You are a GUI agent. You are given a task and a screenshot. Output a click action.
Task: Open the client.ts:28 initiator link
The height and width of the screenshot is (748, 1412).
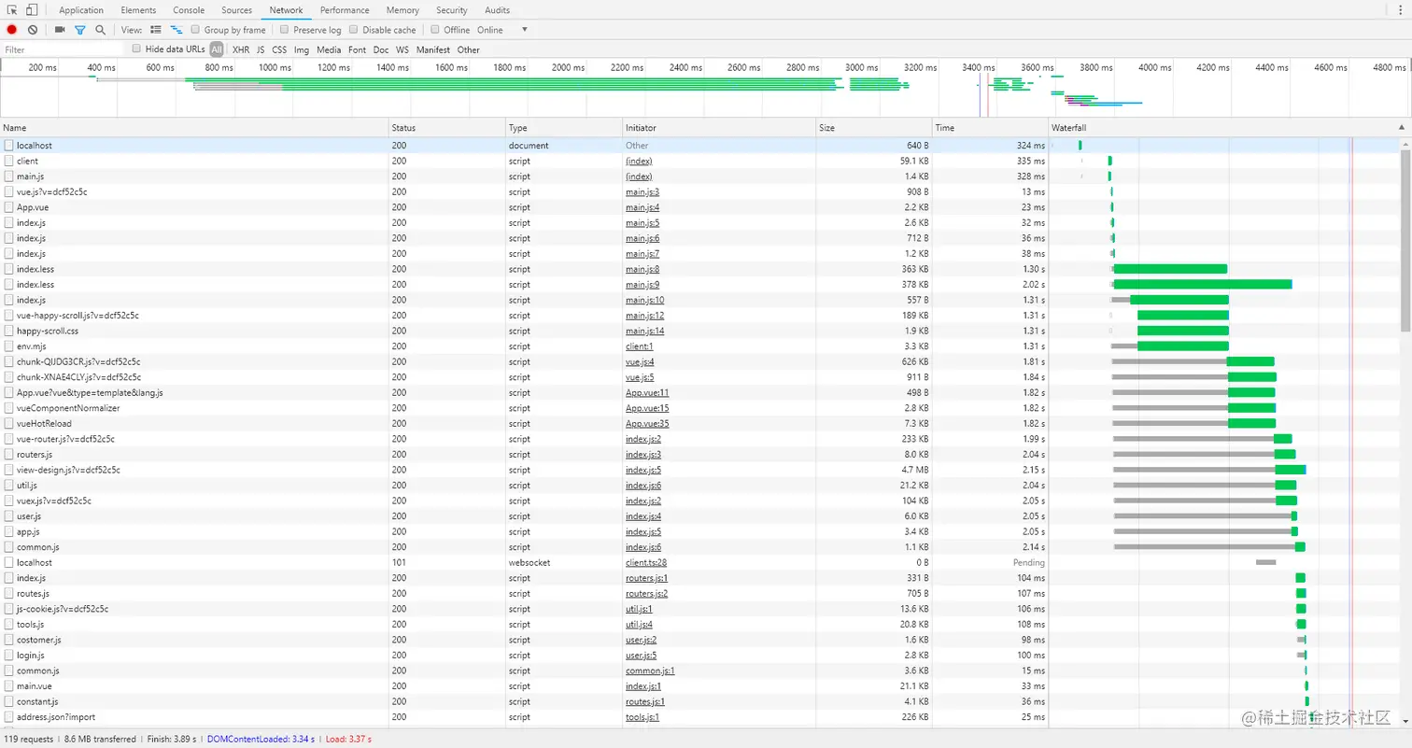pyautogui.click(x=646, y=562)
